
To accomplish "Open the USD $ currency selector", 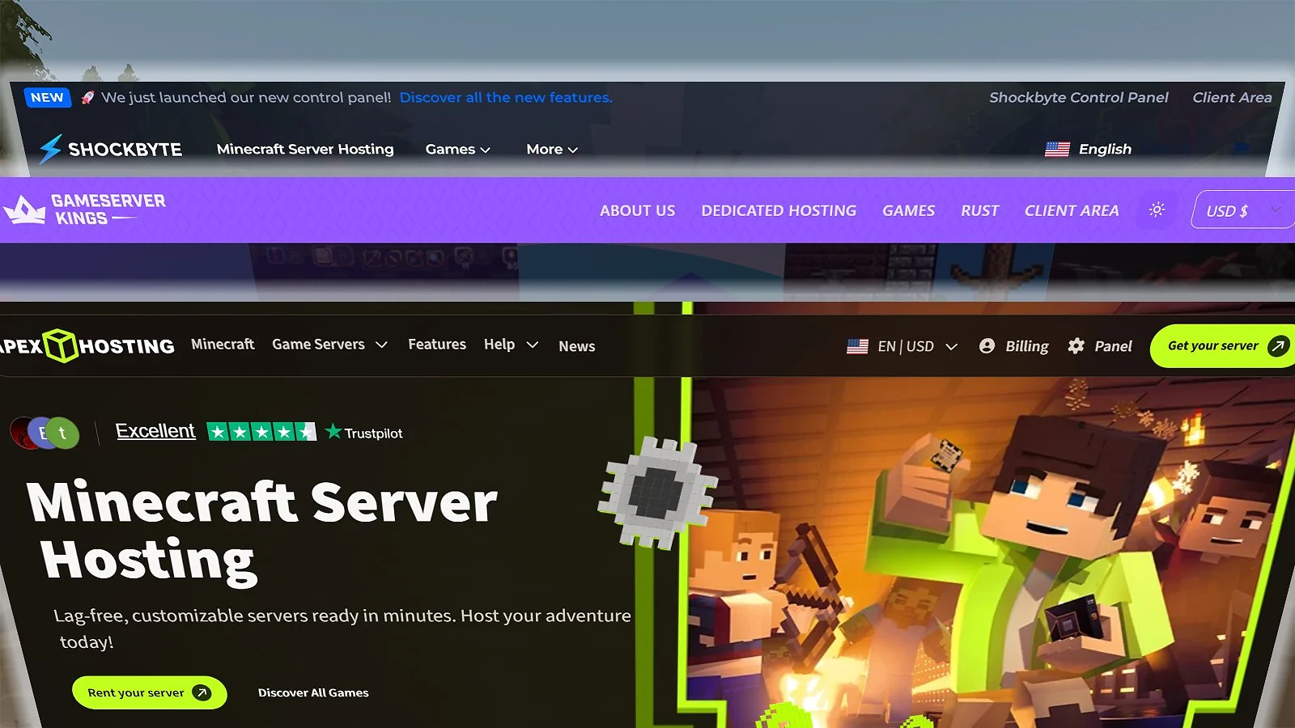I will point(1242,210).
